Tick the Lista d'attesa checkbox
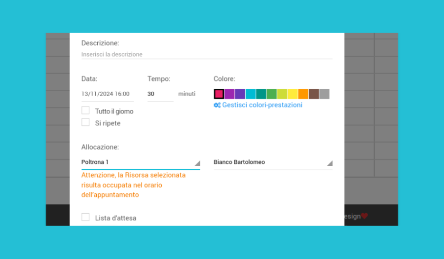The height and width of the screenshot is (259, 444). (85, 217)
